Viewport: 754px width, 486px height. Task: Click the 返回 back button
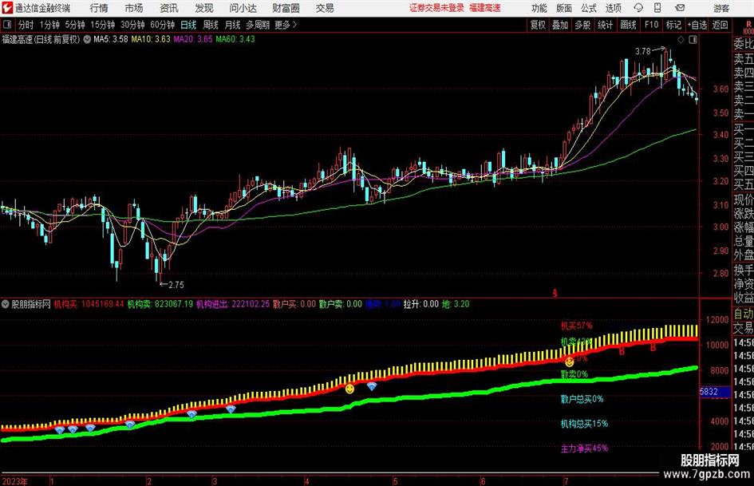coord(720,25)
